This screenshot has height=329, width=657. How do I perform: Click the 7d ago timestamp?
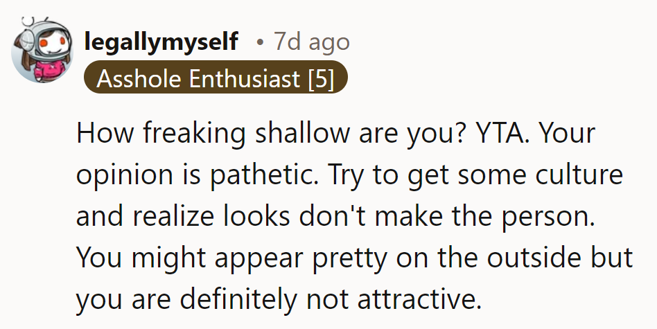pos(311,42)
